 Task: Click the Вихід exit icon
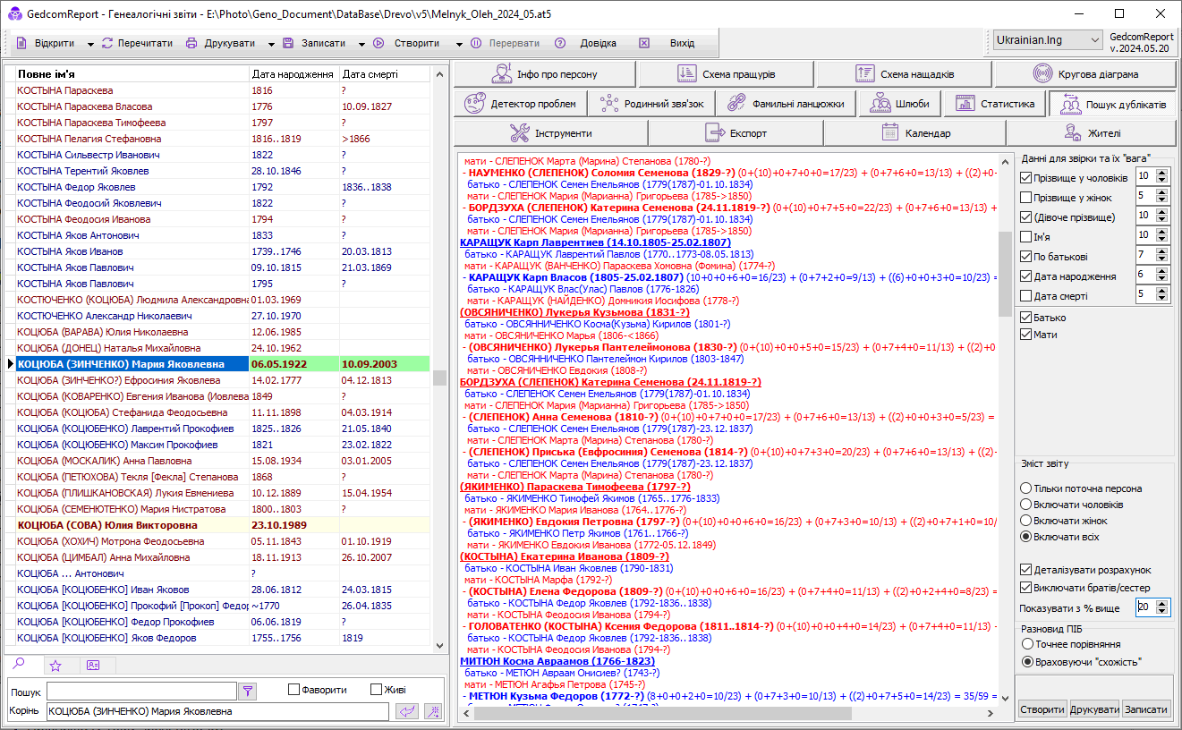point(644,43)
